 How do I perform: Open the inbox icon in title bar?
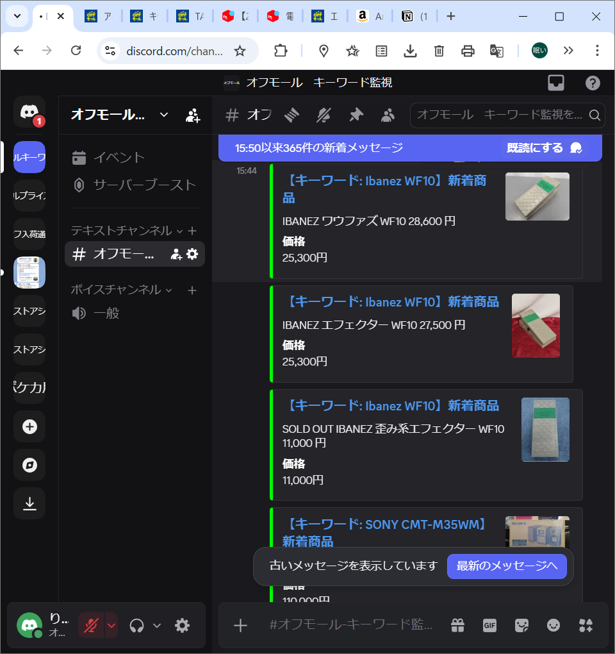[556, 83]
